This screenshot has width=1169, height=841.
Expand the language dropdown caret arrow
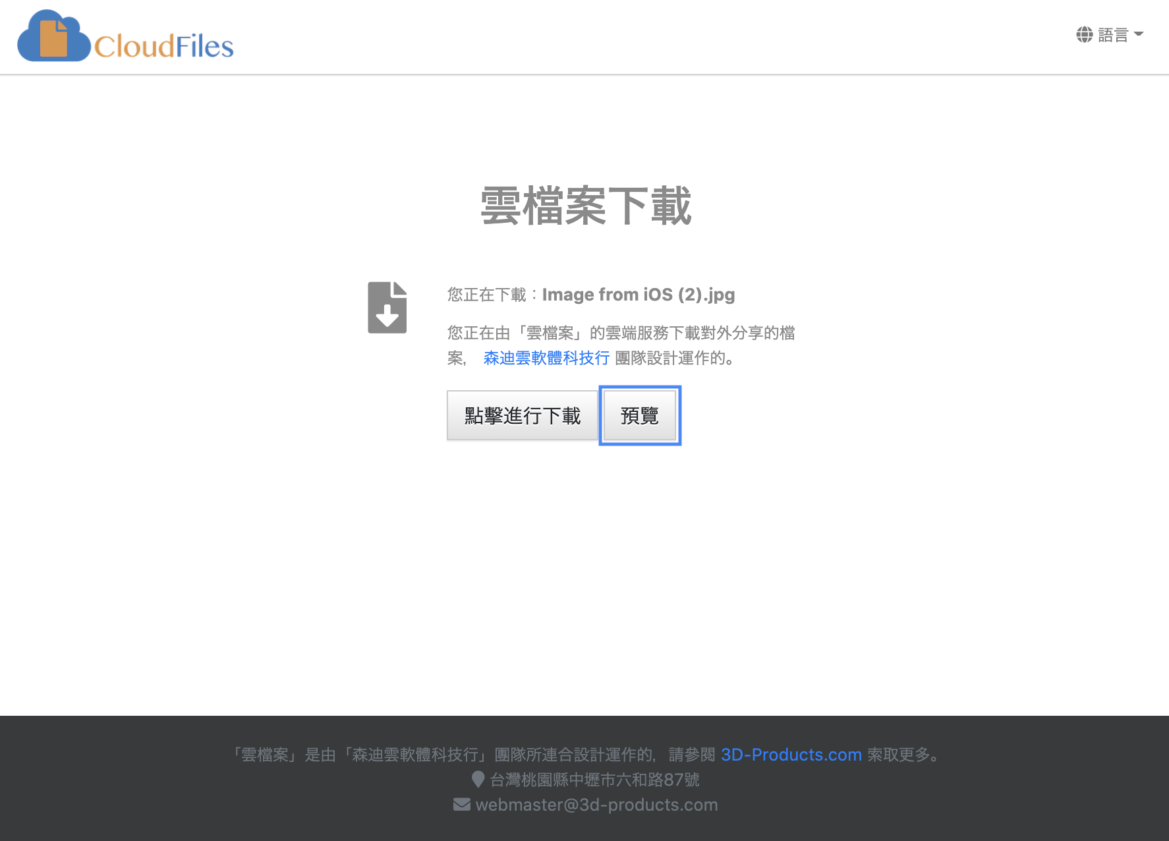1139,34
